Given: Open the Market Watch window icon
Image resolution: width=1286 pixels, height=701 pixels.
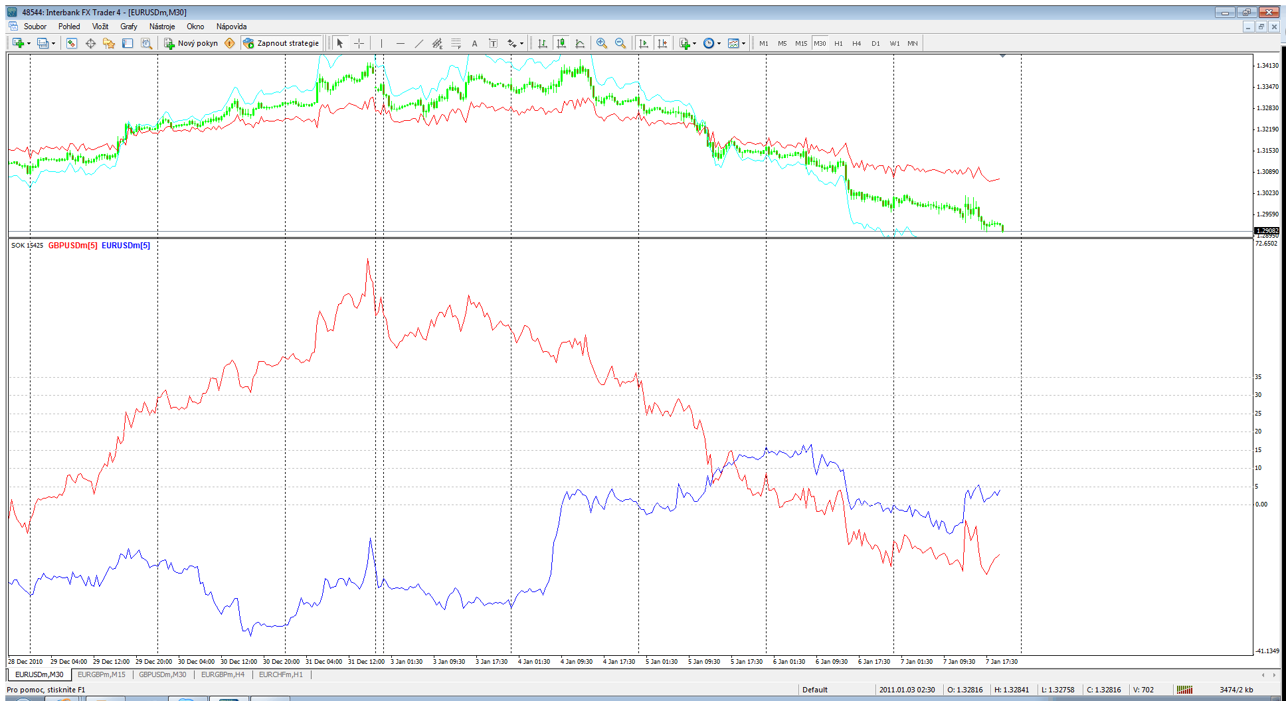Looking at the screenshot, I should point(72,43).
